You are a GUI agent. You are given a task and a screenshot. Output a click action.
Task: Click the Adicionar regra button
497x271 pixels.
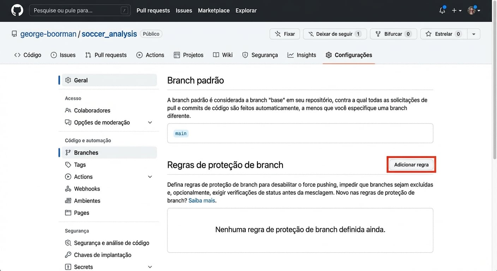click(411, 165)
